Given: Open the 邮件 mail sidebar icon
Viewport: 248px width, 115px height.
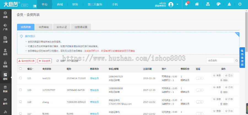Looking at the screenshot, I should 6,101.
